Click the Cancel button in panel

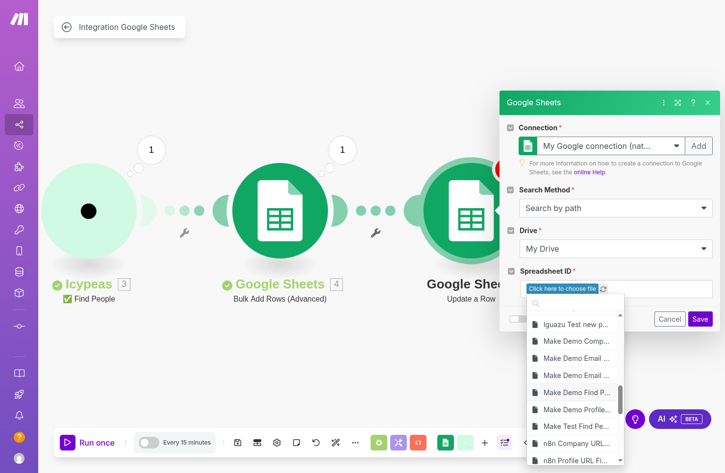[x=670, y=319]
